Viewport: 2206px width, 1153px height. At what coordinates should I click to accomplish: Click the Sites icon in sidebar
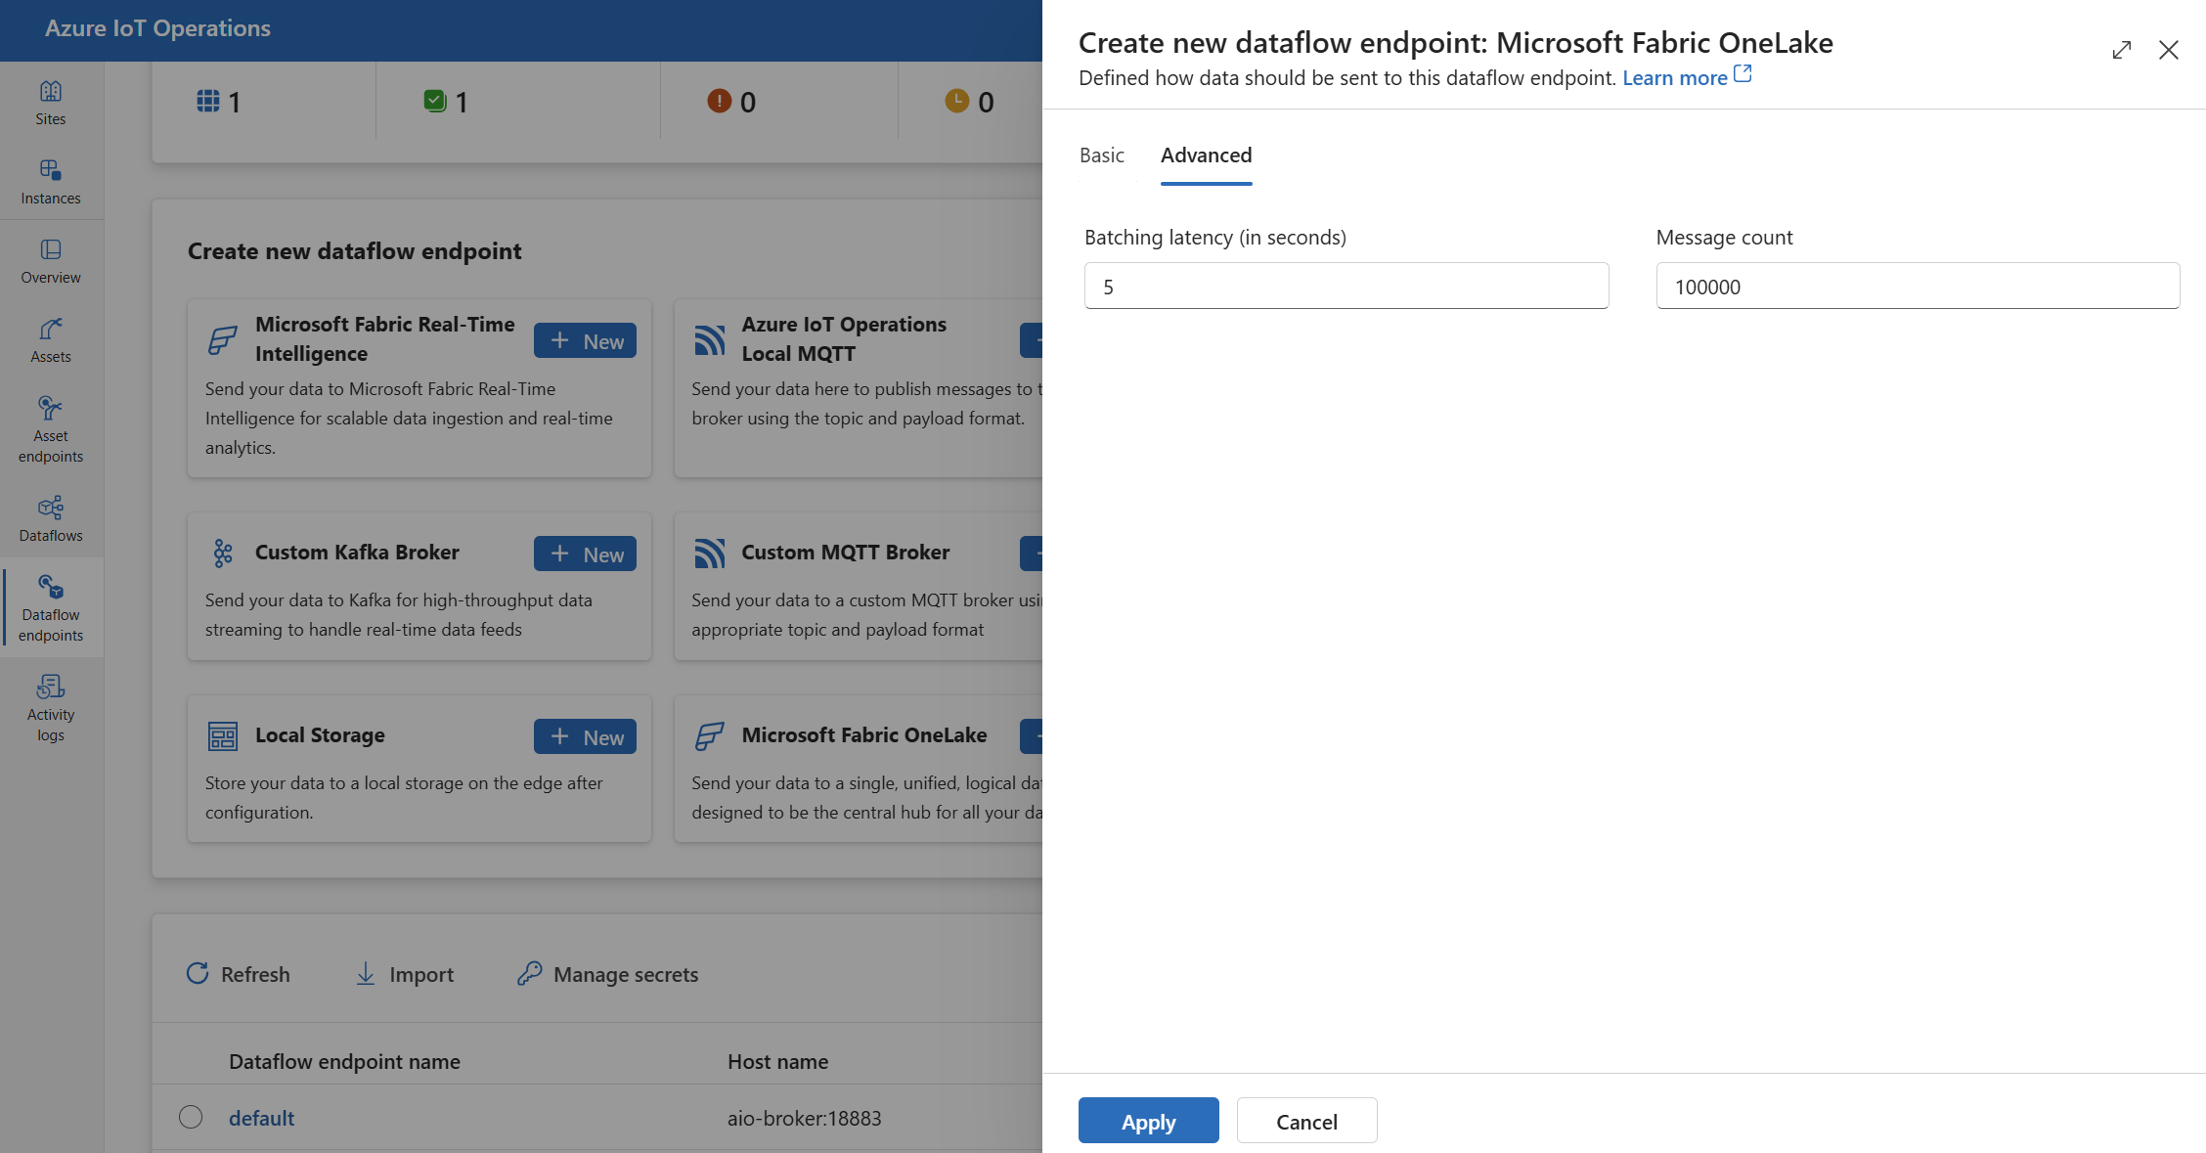pos(51,91)
